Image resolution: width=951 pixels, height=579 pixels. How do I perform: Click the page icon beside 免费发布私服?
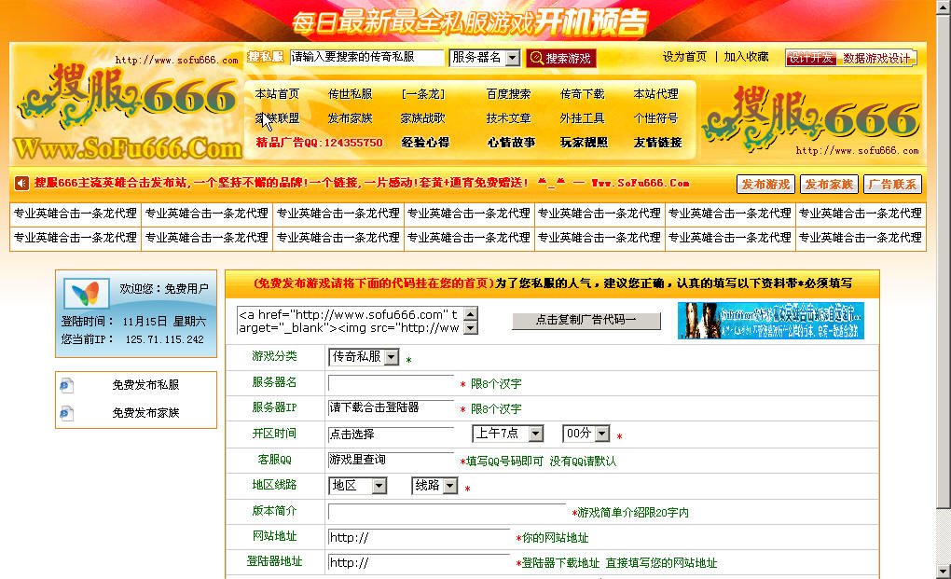point(66,385)
